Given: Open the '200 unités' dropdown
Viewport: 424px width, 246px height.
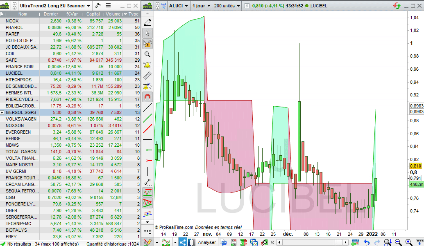Looking at the screenshot, I should click(227, 6).
